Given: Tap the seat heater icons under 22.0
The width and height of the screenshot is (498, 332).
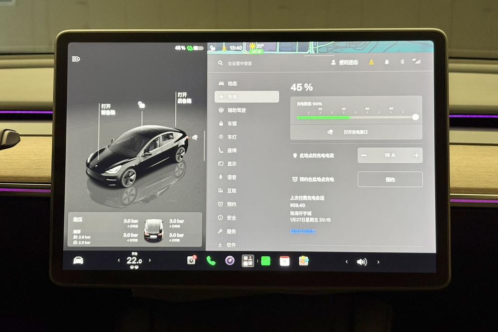Looking at the screenshot, I should click(134, 267).
